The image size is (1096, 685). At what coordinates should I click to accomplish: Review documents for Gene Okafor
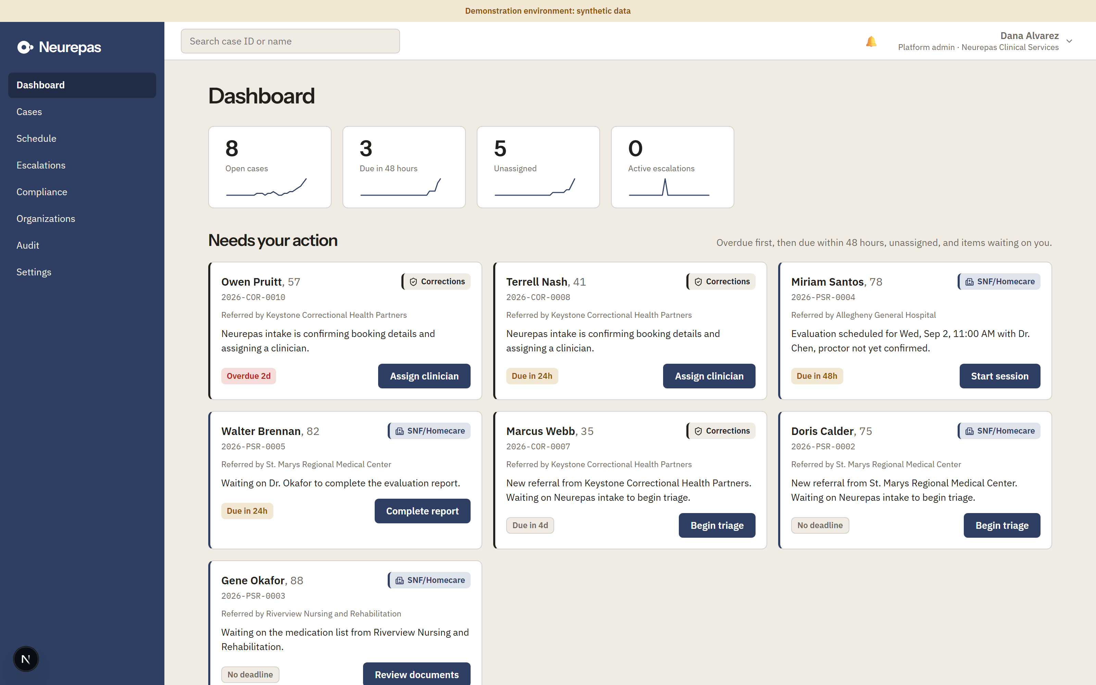pyautogui.click(x=417, y=674)
